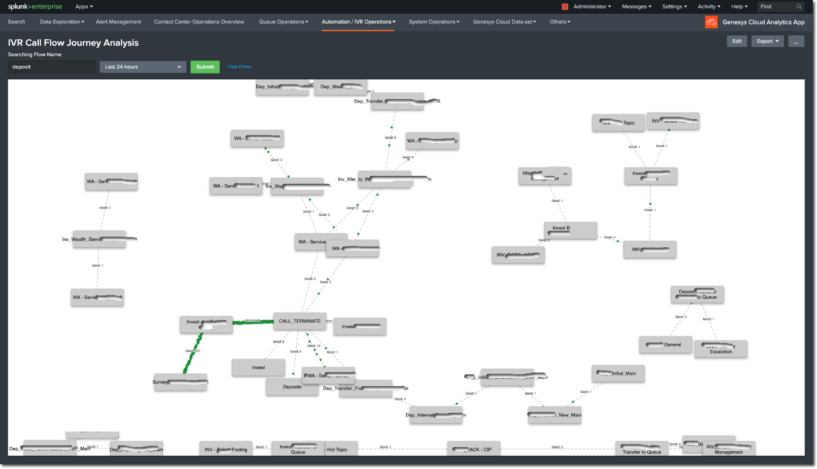
Task: Select the New_Main node
Action: [x=555, y=415]
